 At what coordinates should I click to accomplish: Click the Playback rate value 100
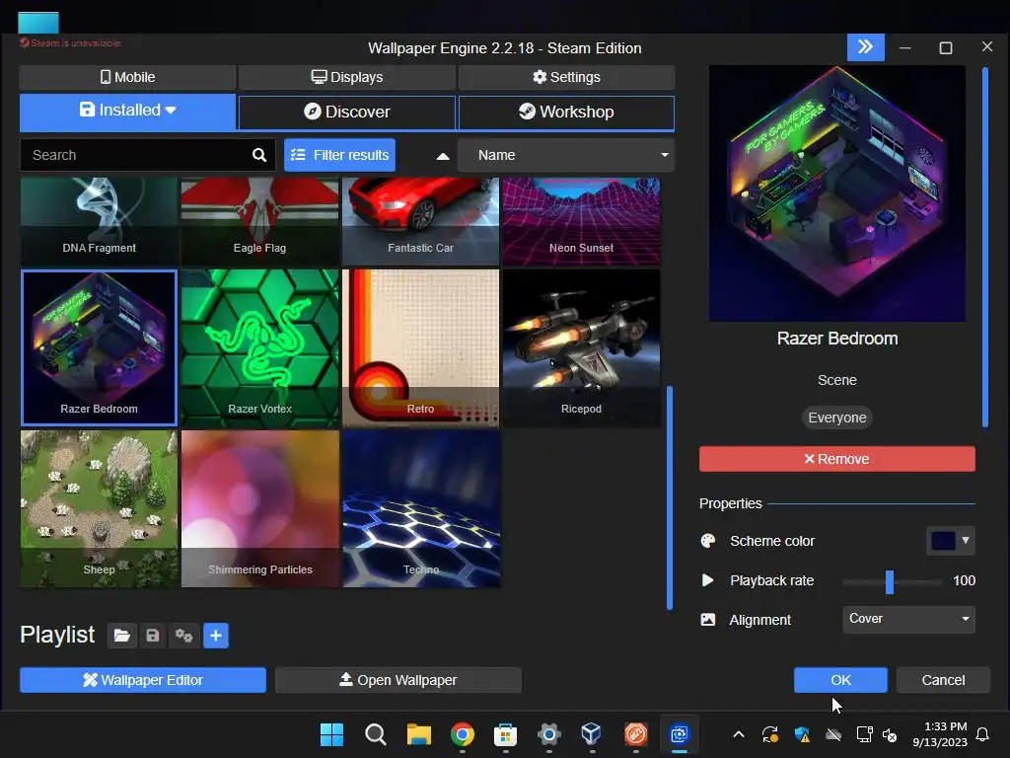tap(964, 580)
